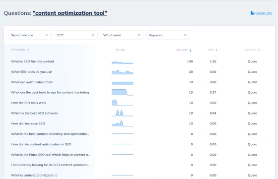
Task: Click CPC value 0.05
Action: 213,123
